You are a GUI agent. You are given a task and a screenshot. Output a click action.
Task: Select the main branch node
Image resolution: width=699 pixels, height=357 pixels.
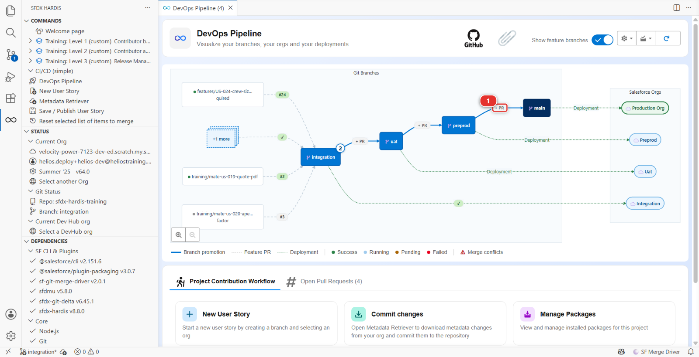tap(537, 108)
